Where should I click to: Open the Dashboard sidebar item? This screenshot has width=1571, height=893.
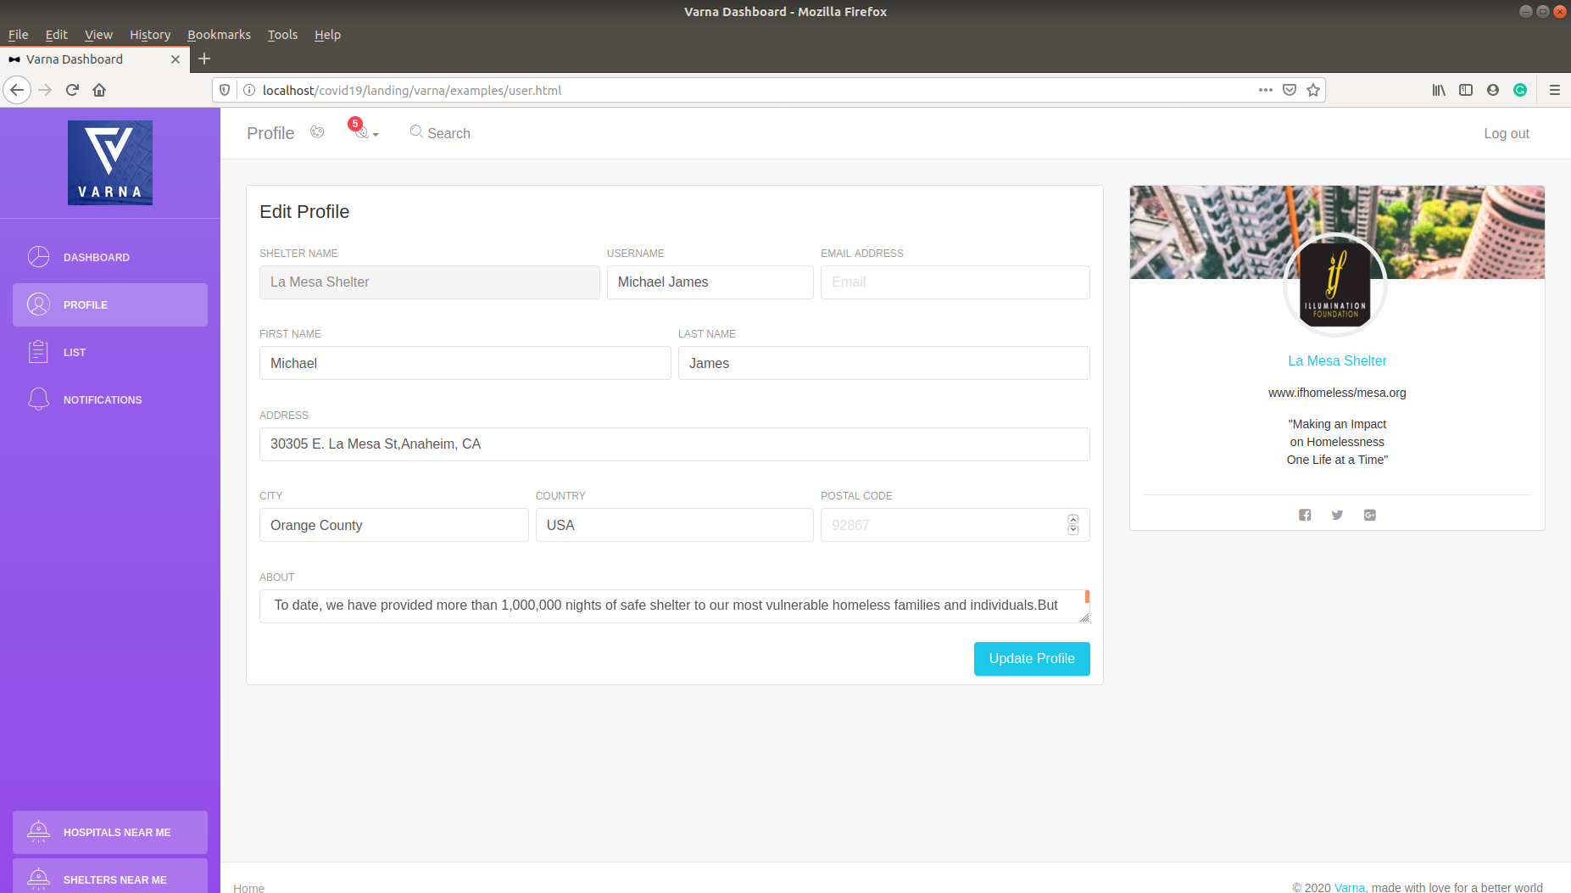110,257
